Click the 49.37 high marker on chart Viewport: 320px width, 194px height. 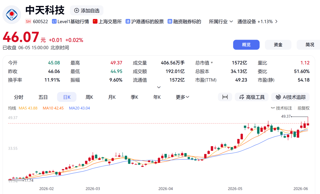(x=286, y=116)
